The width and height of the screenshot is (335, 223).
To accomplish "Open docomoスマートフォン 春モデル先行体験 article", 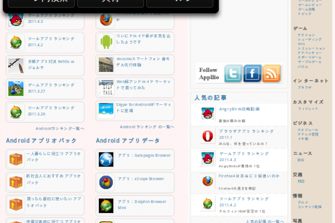I will pyautogui.click(x=143, y=62).
